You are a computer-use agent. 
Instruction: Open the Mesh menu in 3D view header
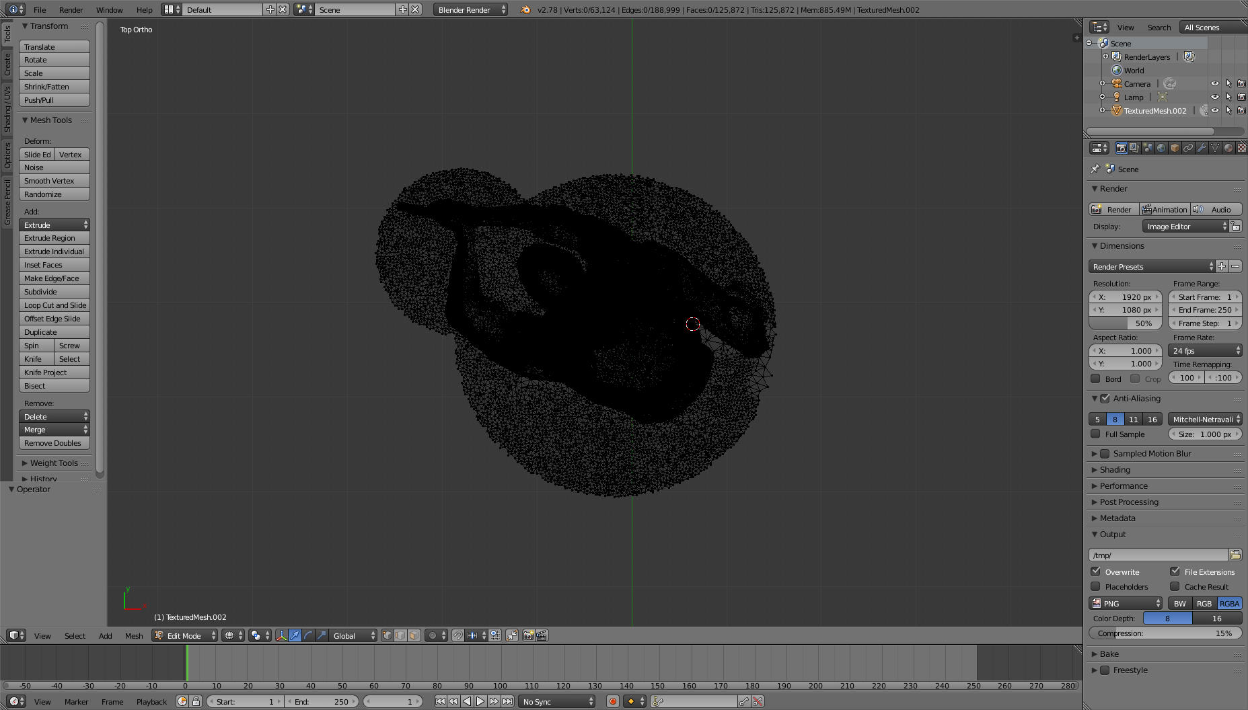pyautogui.click(x=134, y=635)
